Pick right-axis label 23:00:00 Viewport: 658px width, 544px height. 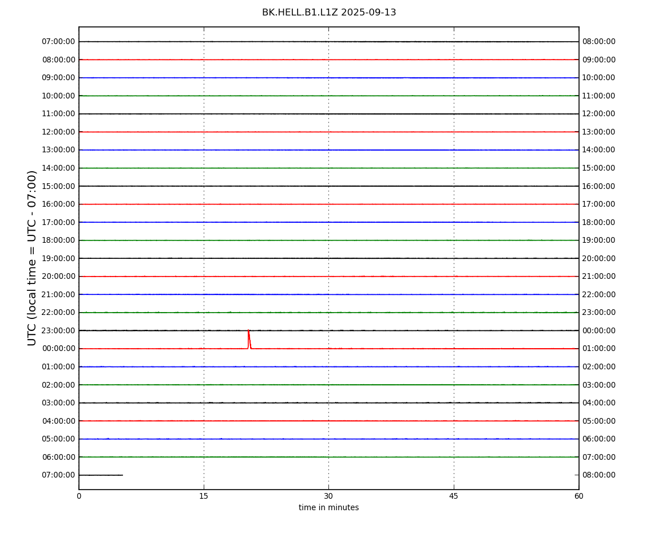599,313
